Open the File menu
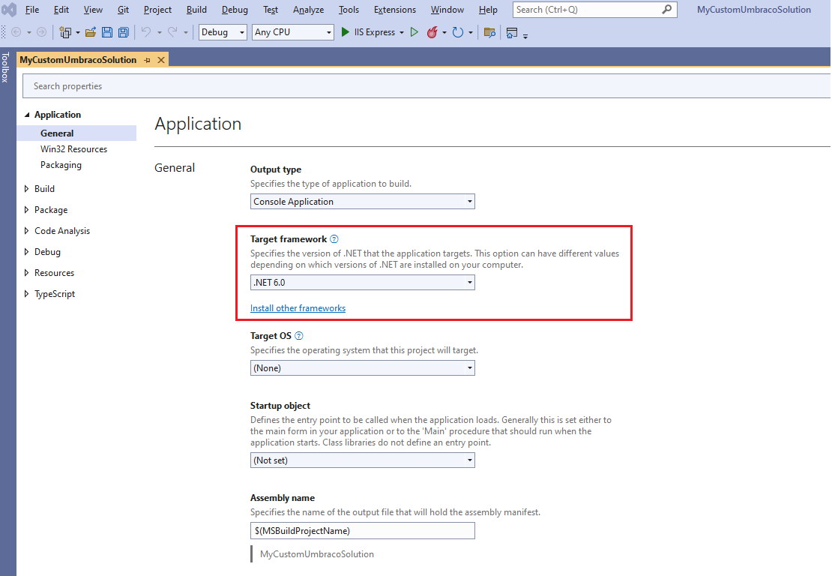 tap(31, 10)
